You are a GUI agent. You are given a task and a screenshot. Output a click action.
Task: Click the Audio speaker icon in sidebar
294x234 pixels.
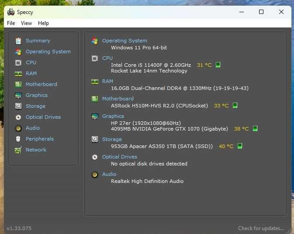pyautogui.click(x=18, y=128)
